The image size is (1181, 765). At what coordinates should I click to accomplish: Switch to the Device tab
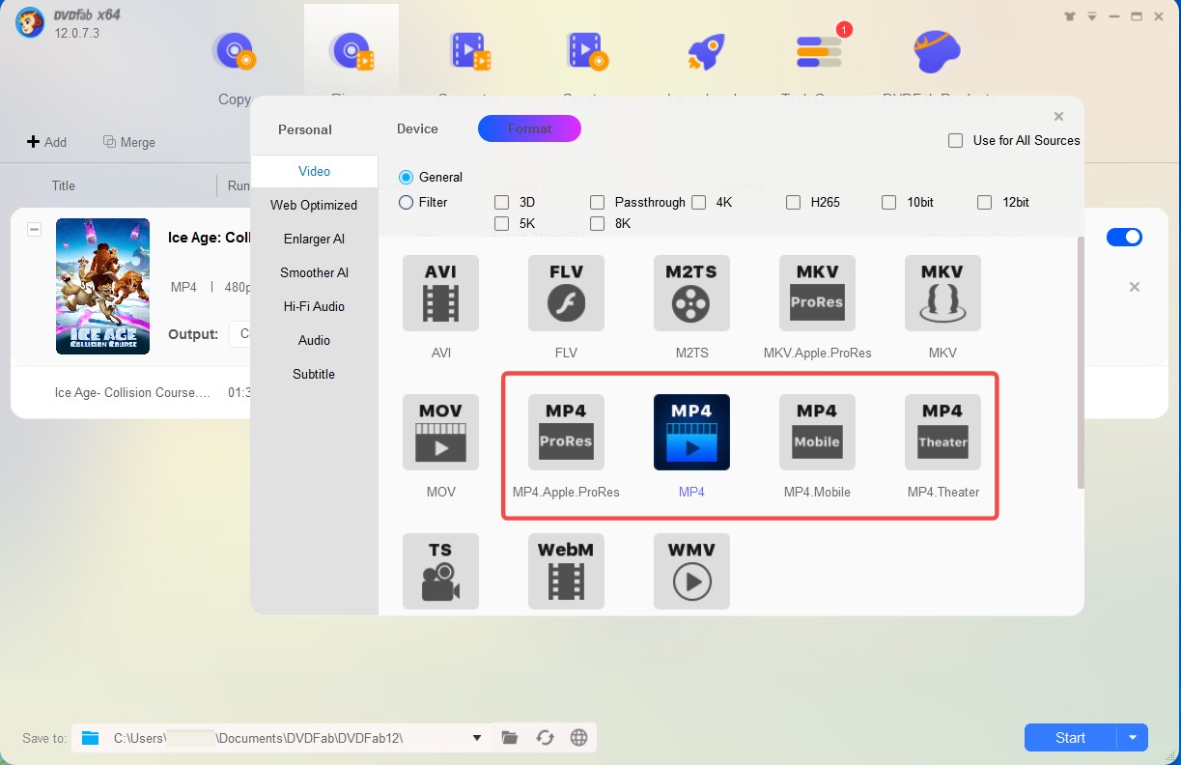pyautogui.click(x=417, y=128)
